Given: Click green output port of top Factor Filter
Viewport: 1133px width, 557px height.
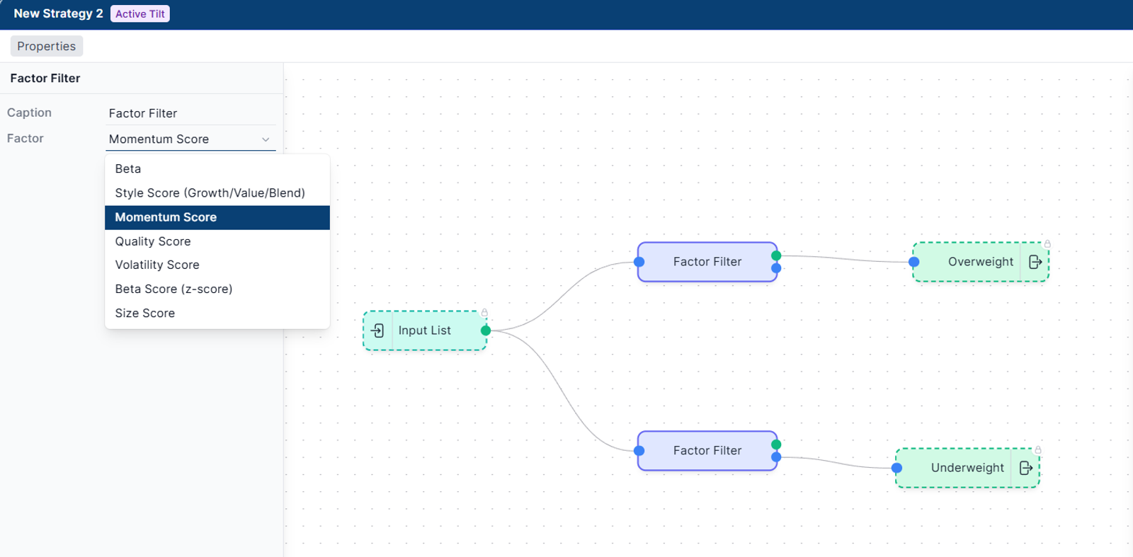Looking at the screenshot, I should (776, 255).
